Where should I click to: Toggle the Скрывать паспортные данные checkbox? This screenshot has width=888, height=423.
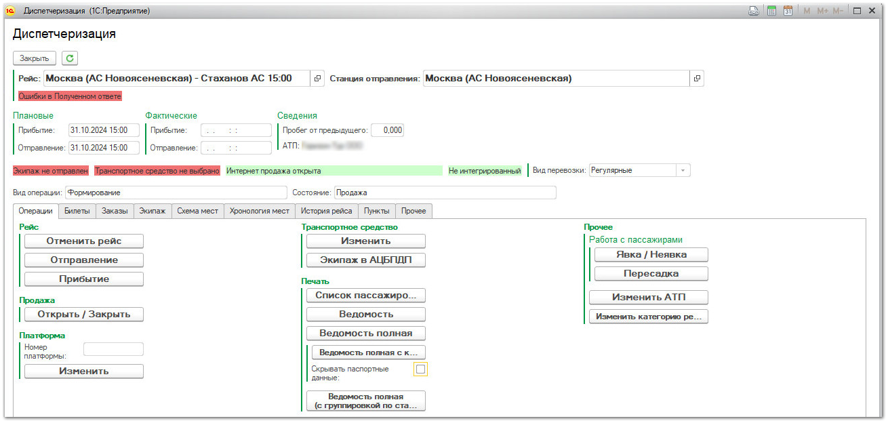click(420, 369)
